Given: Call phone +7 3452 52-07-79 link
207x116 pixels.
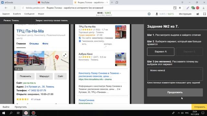Looking at the screenshot, I should pyautogui.click(x=37, y=91).
